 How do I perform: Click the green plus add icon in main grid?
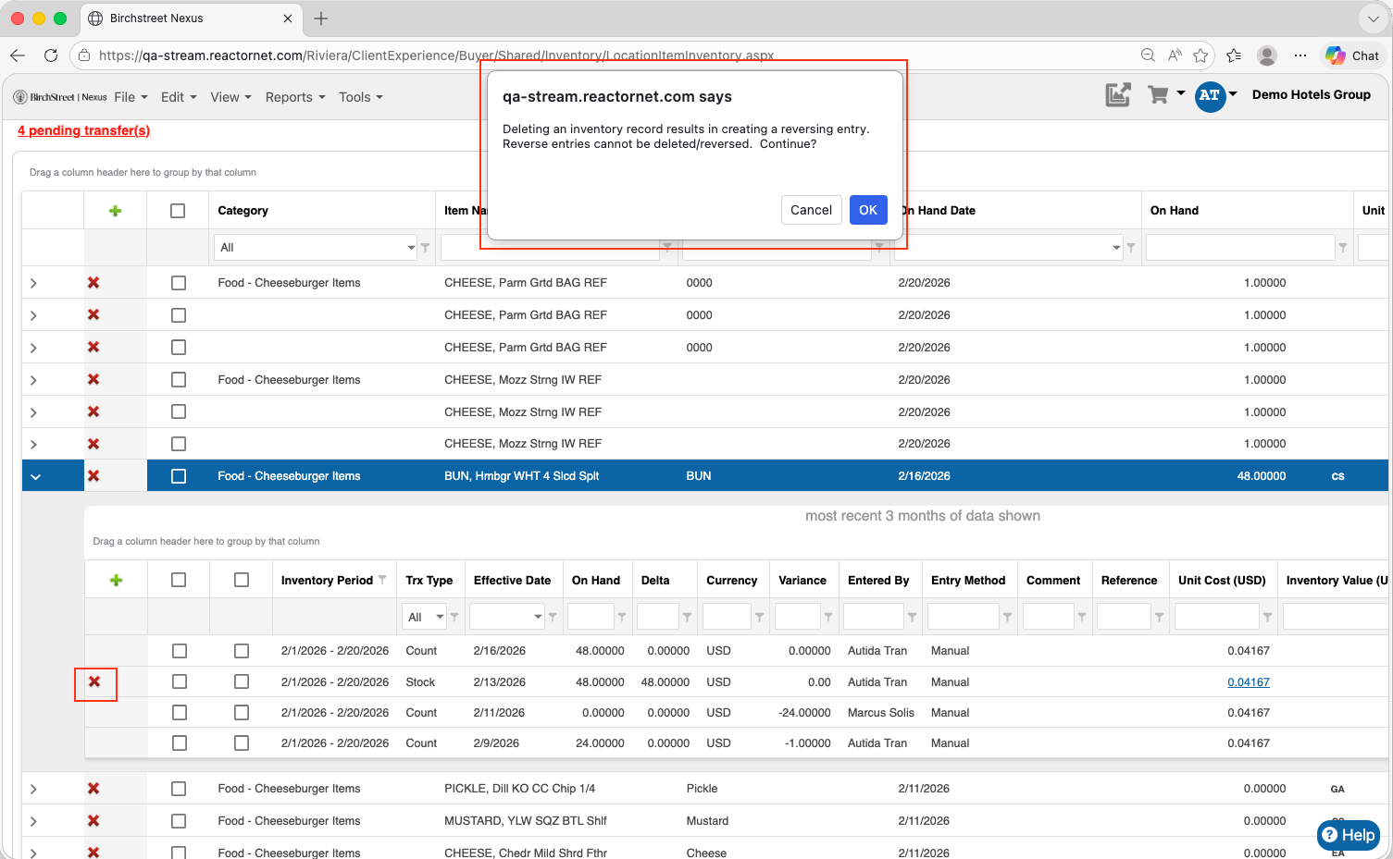pyautogui.click(x=116, y=211)
